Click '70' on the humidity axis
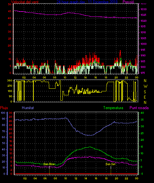Viewport: 154px width, 183px height. (x=4, y=131)
